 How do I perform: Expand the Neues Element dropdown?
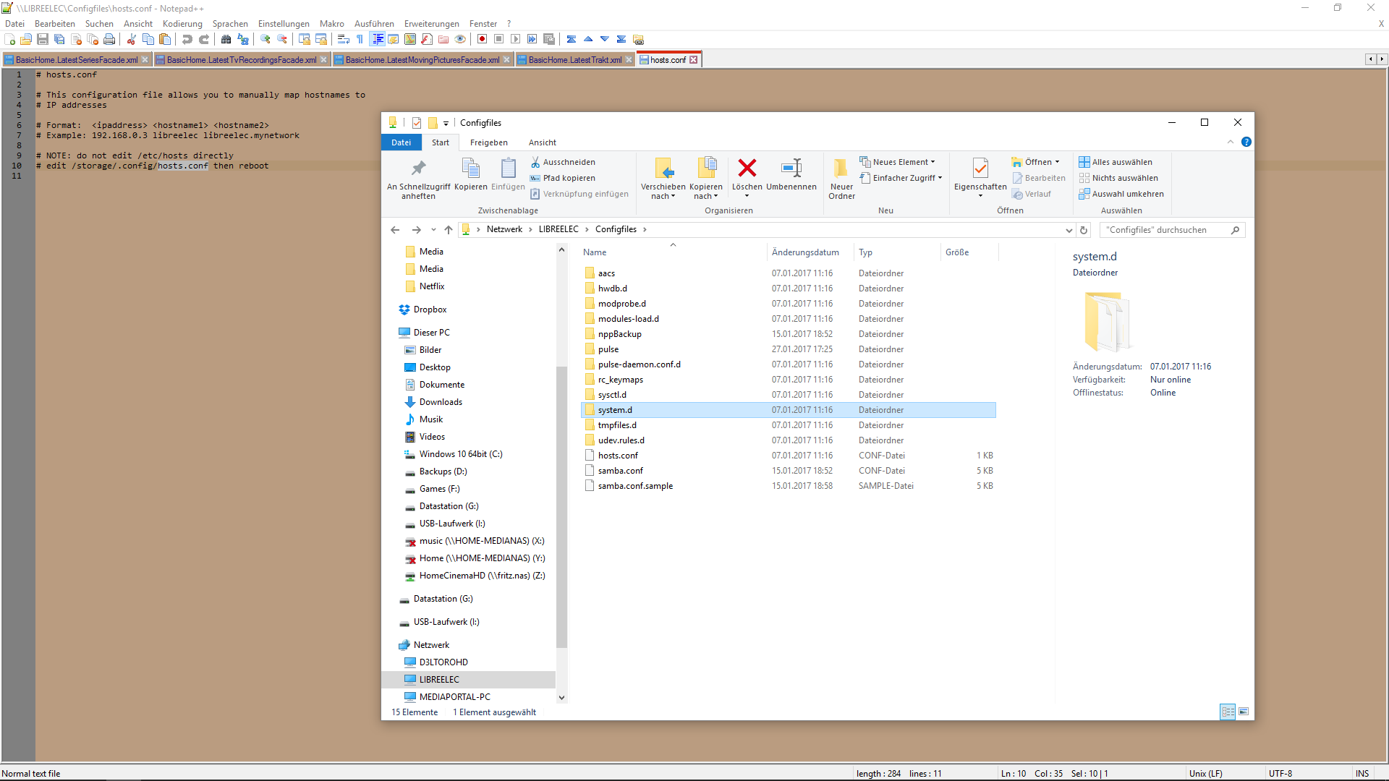pyautogui.click(x=933, y=162)
